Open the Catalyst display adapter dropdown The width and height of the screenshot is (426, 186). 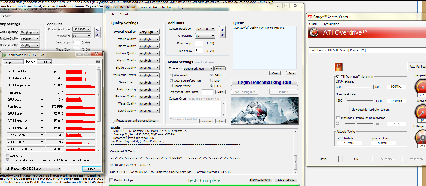(x=367, y=50)
